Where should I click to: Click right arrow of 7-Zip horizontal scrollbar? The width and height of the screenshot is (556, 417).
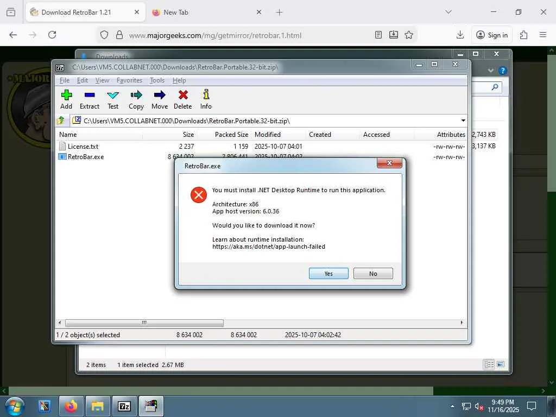[x=462, y=323]
